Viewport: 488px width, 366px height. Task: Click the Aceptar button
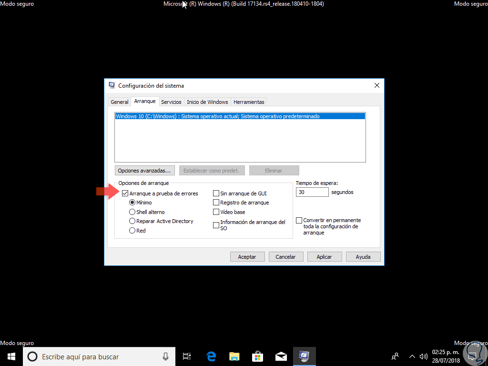247,257
